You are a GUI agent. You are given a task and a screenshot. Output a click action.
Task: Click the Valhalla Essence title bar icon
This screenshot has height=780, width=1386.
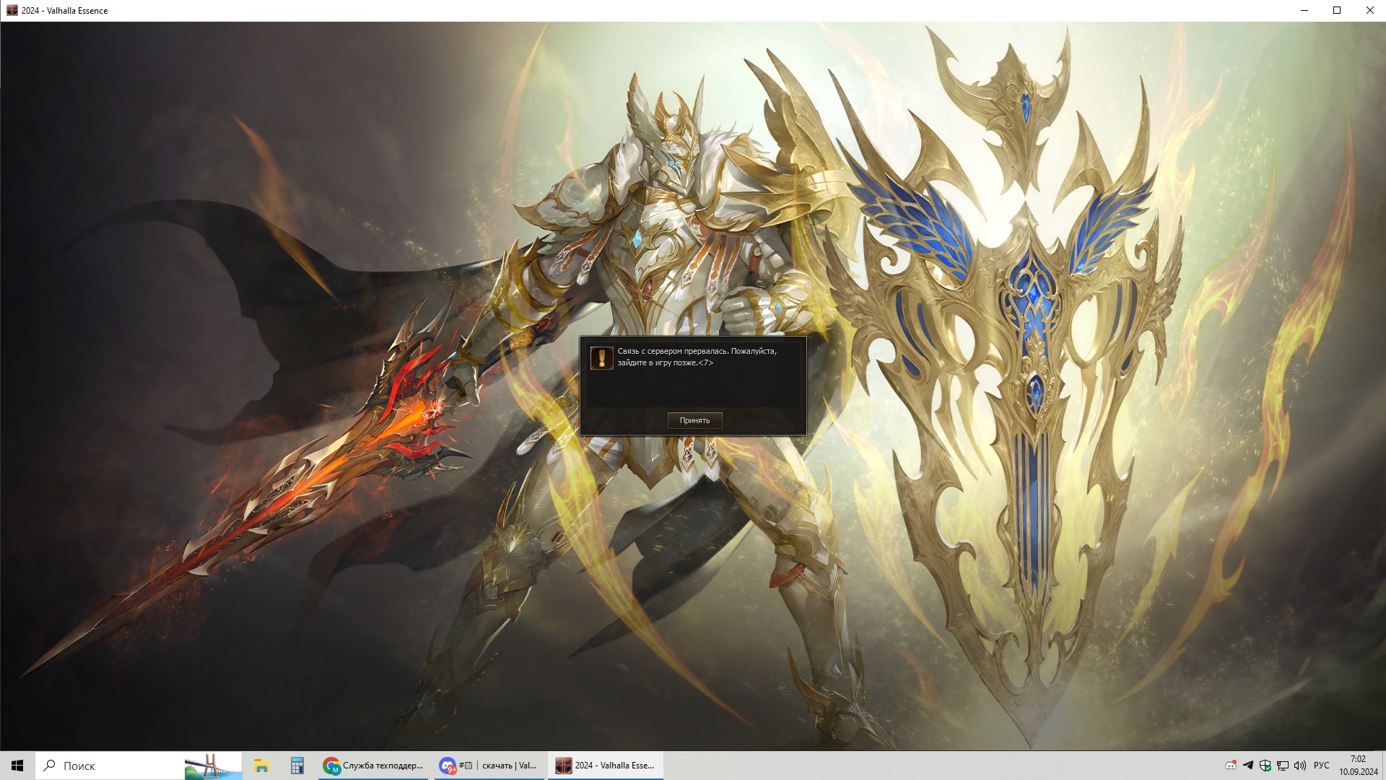tap(12, 10)
